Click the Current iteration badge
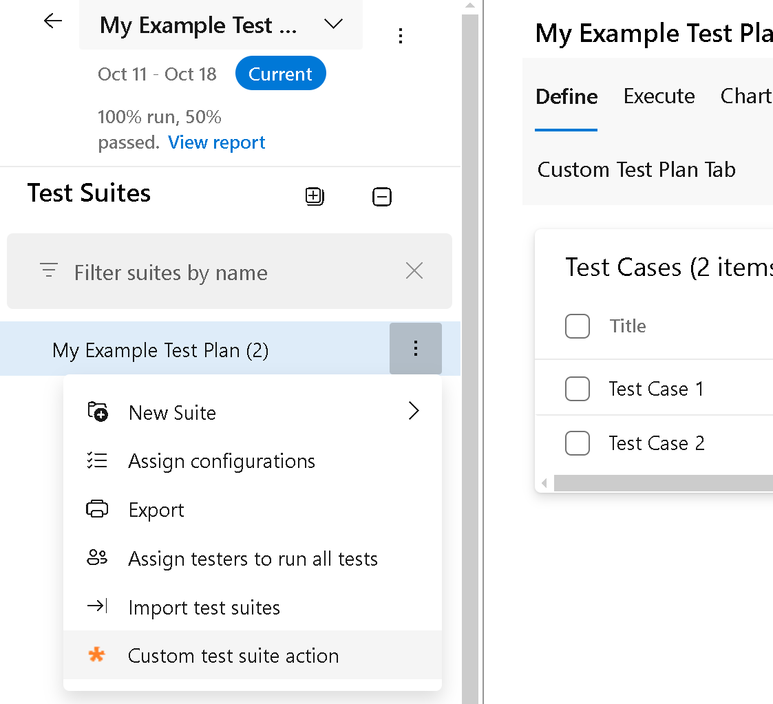 280,73
